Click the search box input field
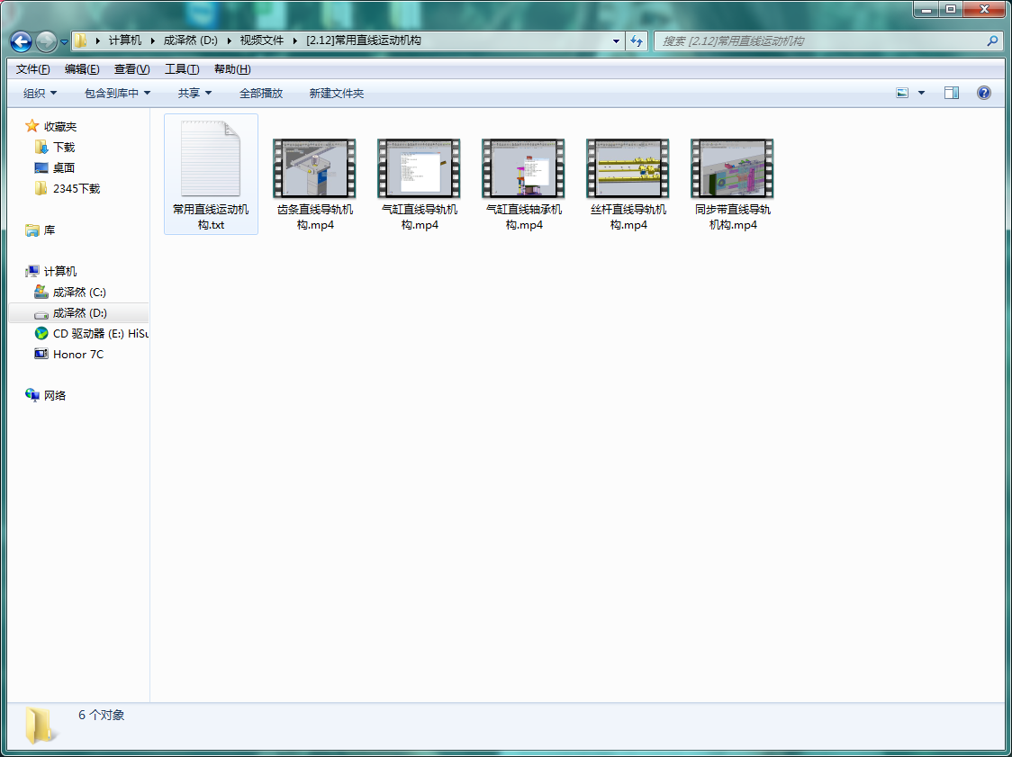Viewport: 1012px width, 757px height. [x=819, y=41]
